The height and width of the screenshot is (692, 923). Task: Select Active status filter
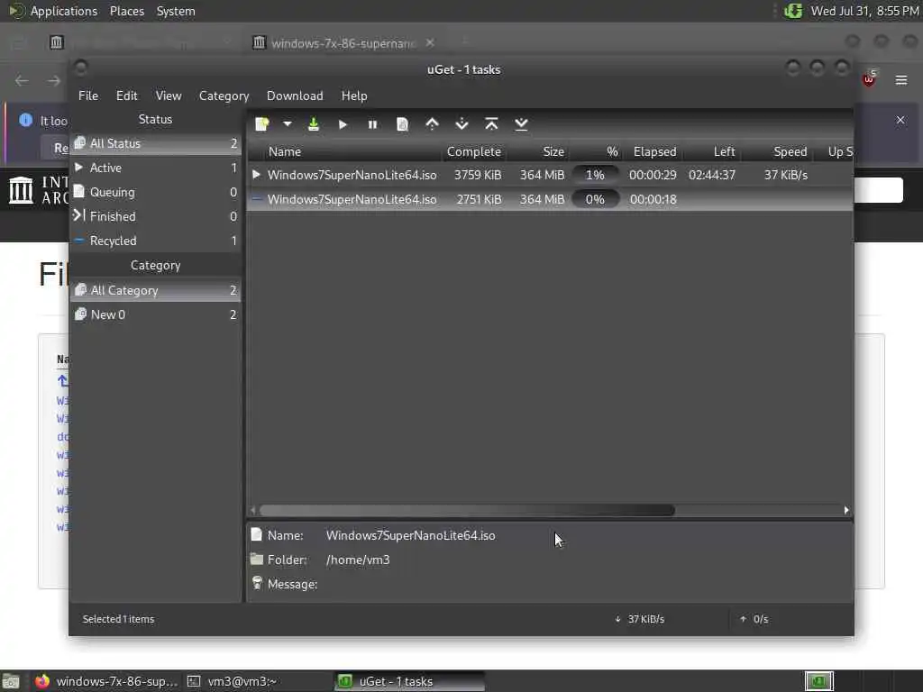point(156,168)
